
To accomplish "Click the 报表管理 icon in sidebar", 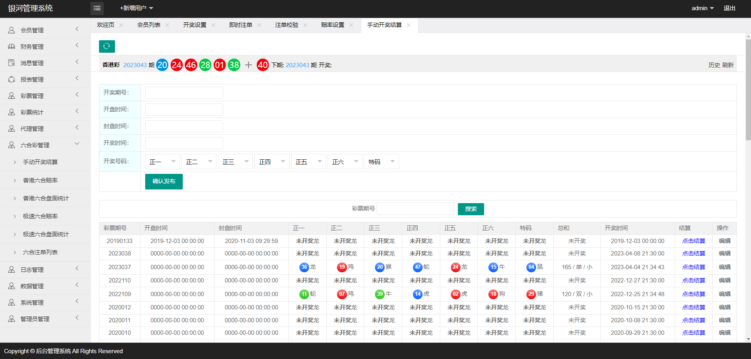I will [12, 79].
